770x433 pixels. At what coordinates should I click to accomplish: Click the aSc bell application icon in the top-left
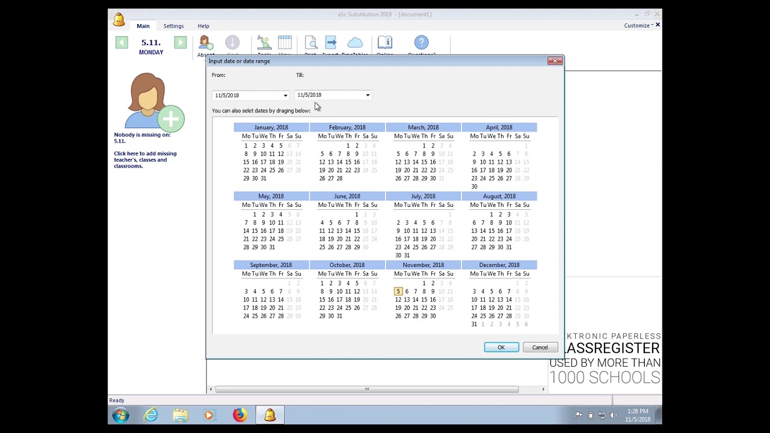click(119, 19)
